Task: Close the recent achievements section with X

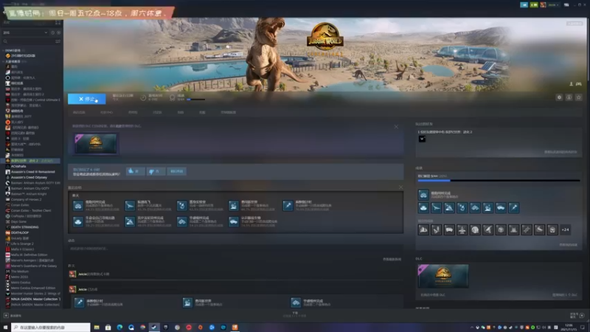Action: coord(400,187)
